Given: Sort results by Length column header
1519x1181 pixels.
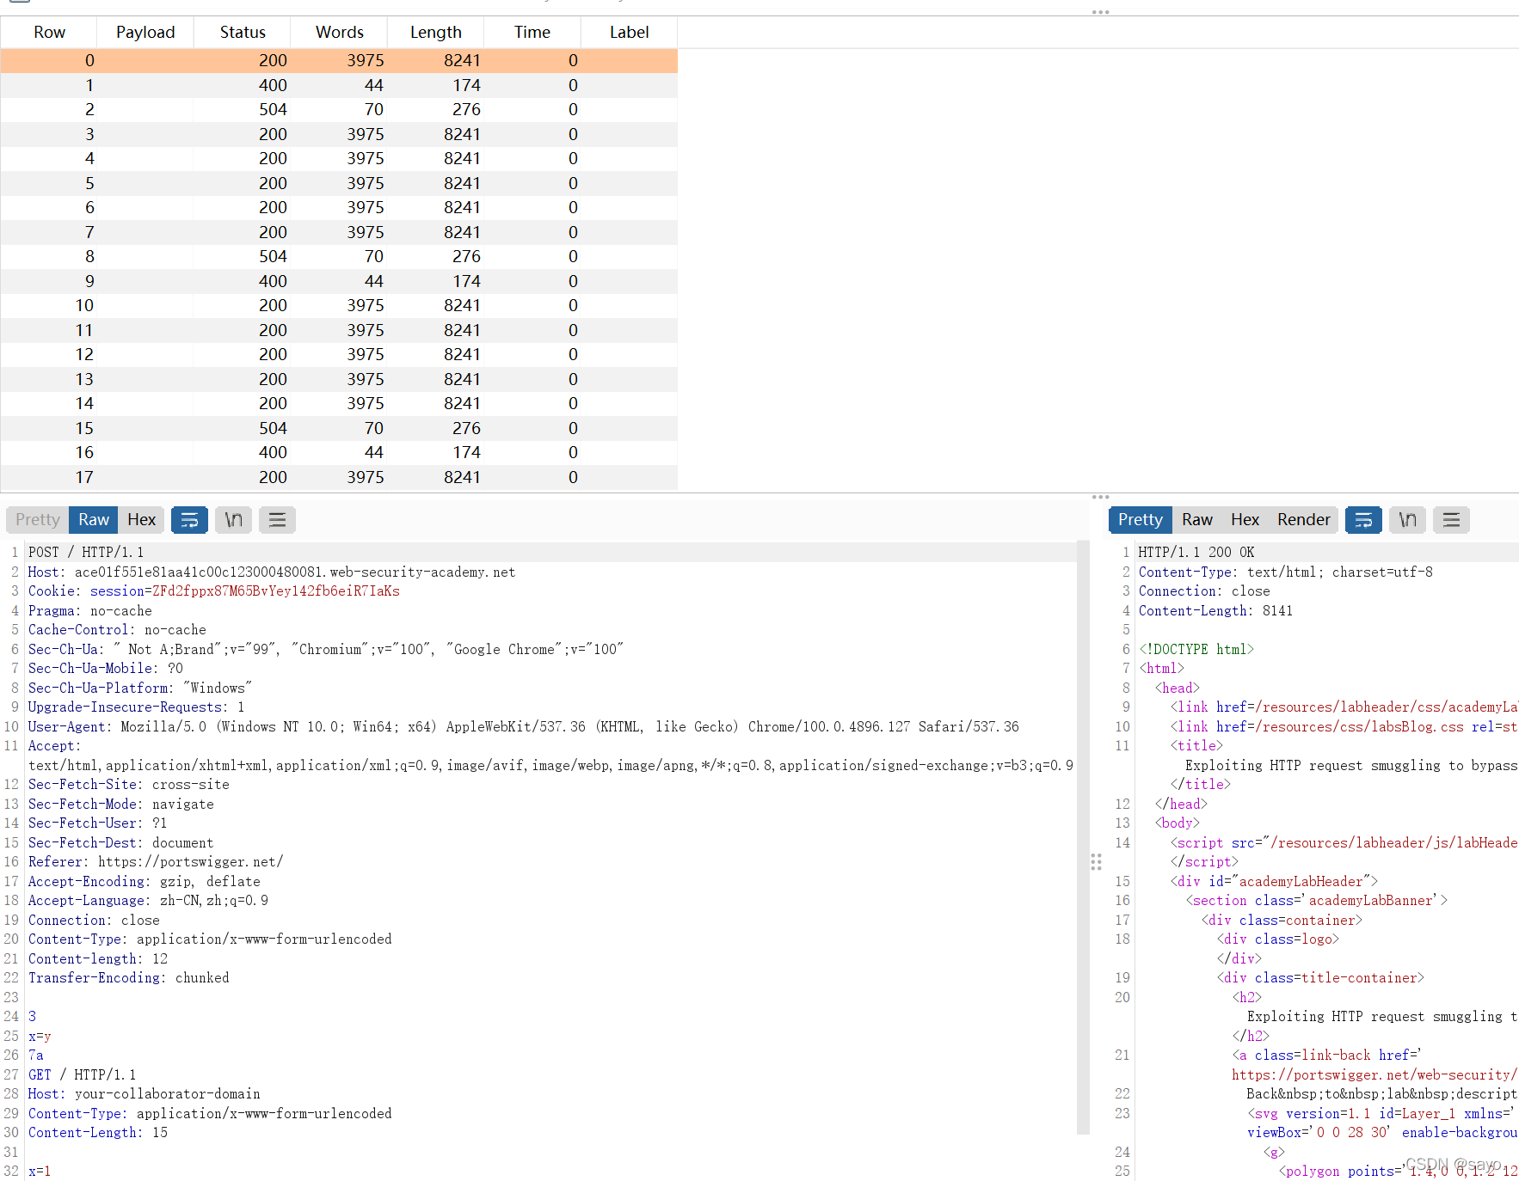Looking at the screenshot, I should pyautogui.click(x=436, y=32).
